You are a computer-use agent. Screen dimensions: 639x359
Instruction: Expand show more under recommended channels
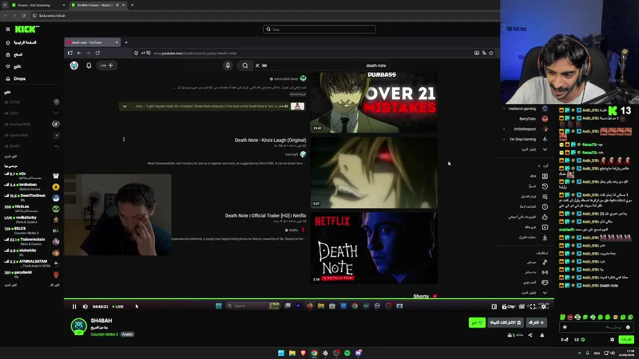10,285
